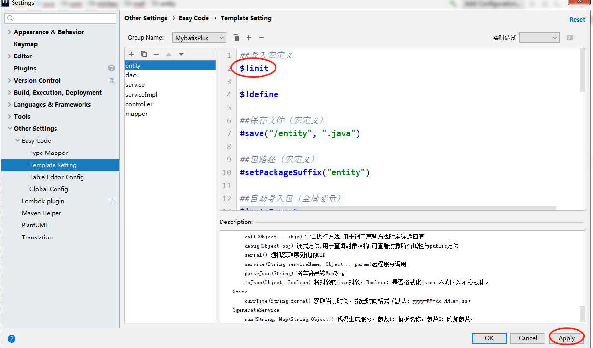This screenshot has width=593, height=348.
Task: Select the entity template
Action: 170,66
